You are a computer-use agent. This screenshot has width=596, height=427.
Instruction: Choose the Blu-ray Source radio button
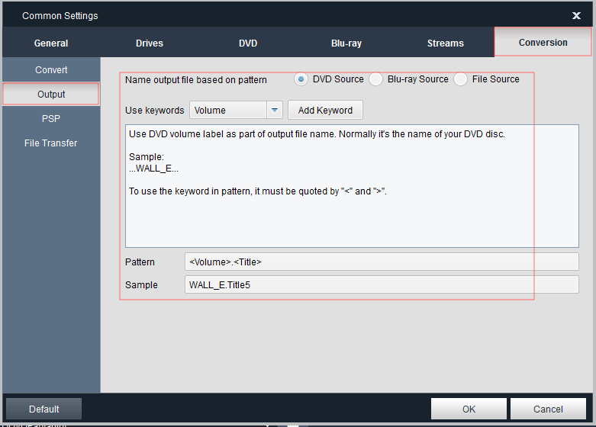point(375,79)
